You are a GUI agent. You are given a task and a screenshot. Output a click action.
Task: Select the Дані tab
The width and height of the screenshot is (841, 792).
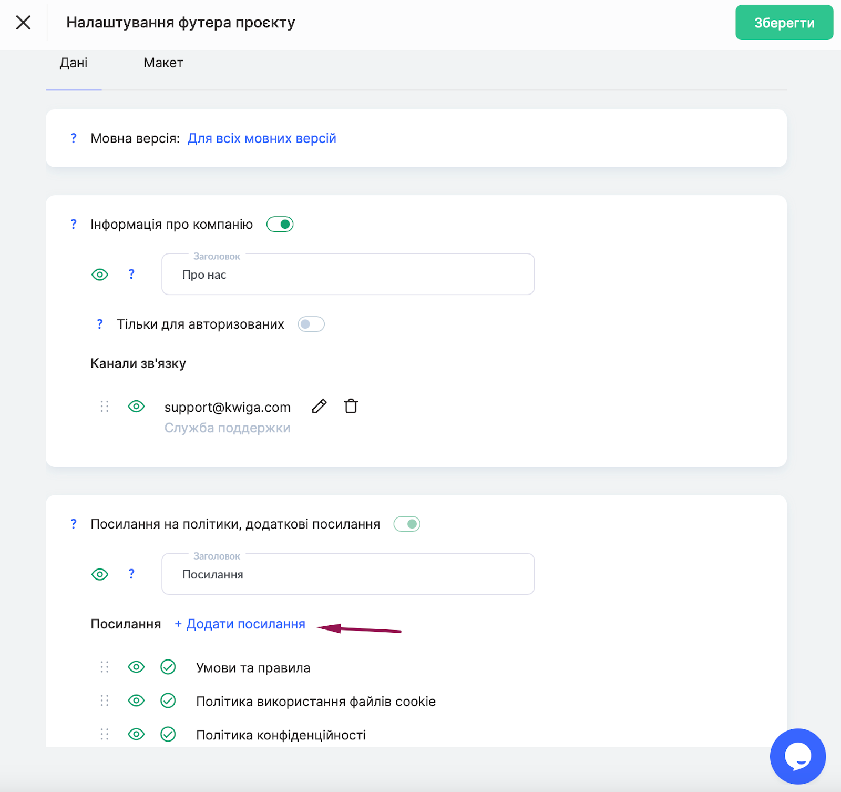(74, 63)
